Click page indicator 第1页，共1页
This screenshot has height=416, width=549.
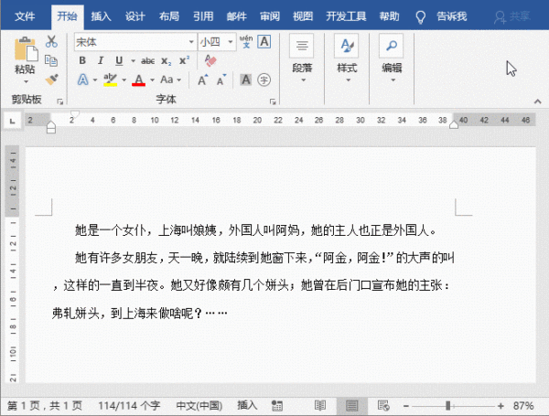tap(45, 406)
